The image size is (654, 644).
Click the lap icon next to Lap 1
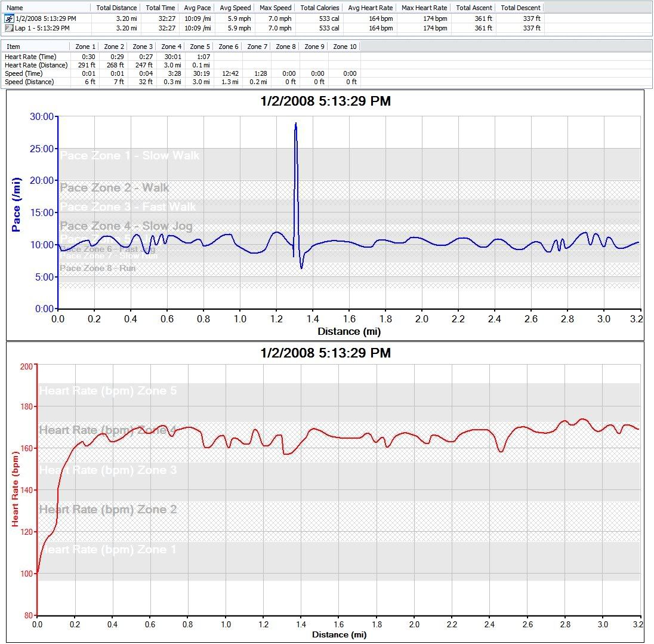pyautogui.click(x=9, y=28)
